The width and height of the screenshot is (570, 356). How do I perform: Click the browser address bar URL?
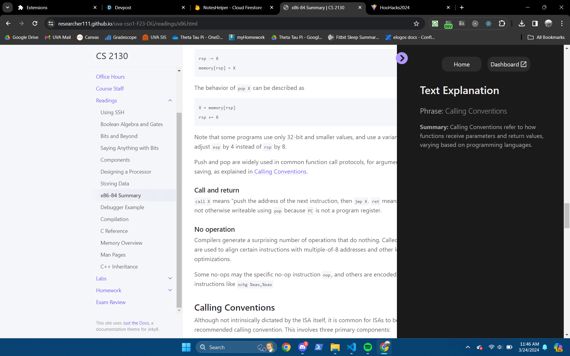(x=128, y=24)
